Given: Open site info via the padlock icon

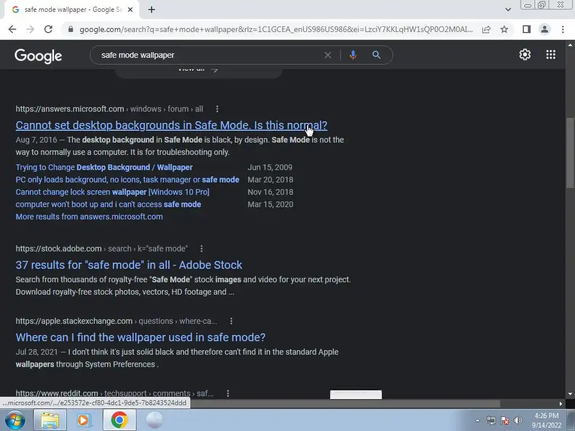Looking at the screenshot, I should point(70,29).
